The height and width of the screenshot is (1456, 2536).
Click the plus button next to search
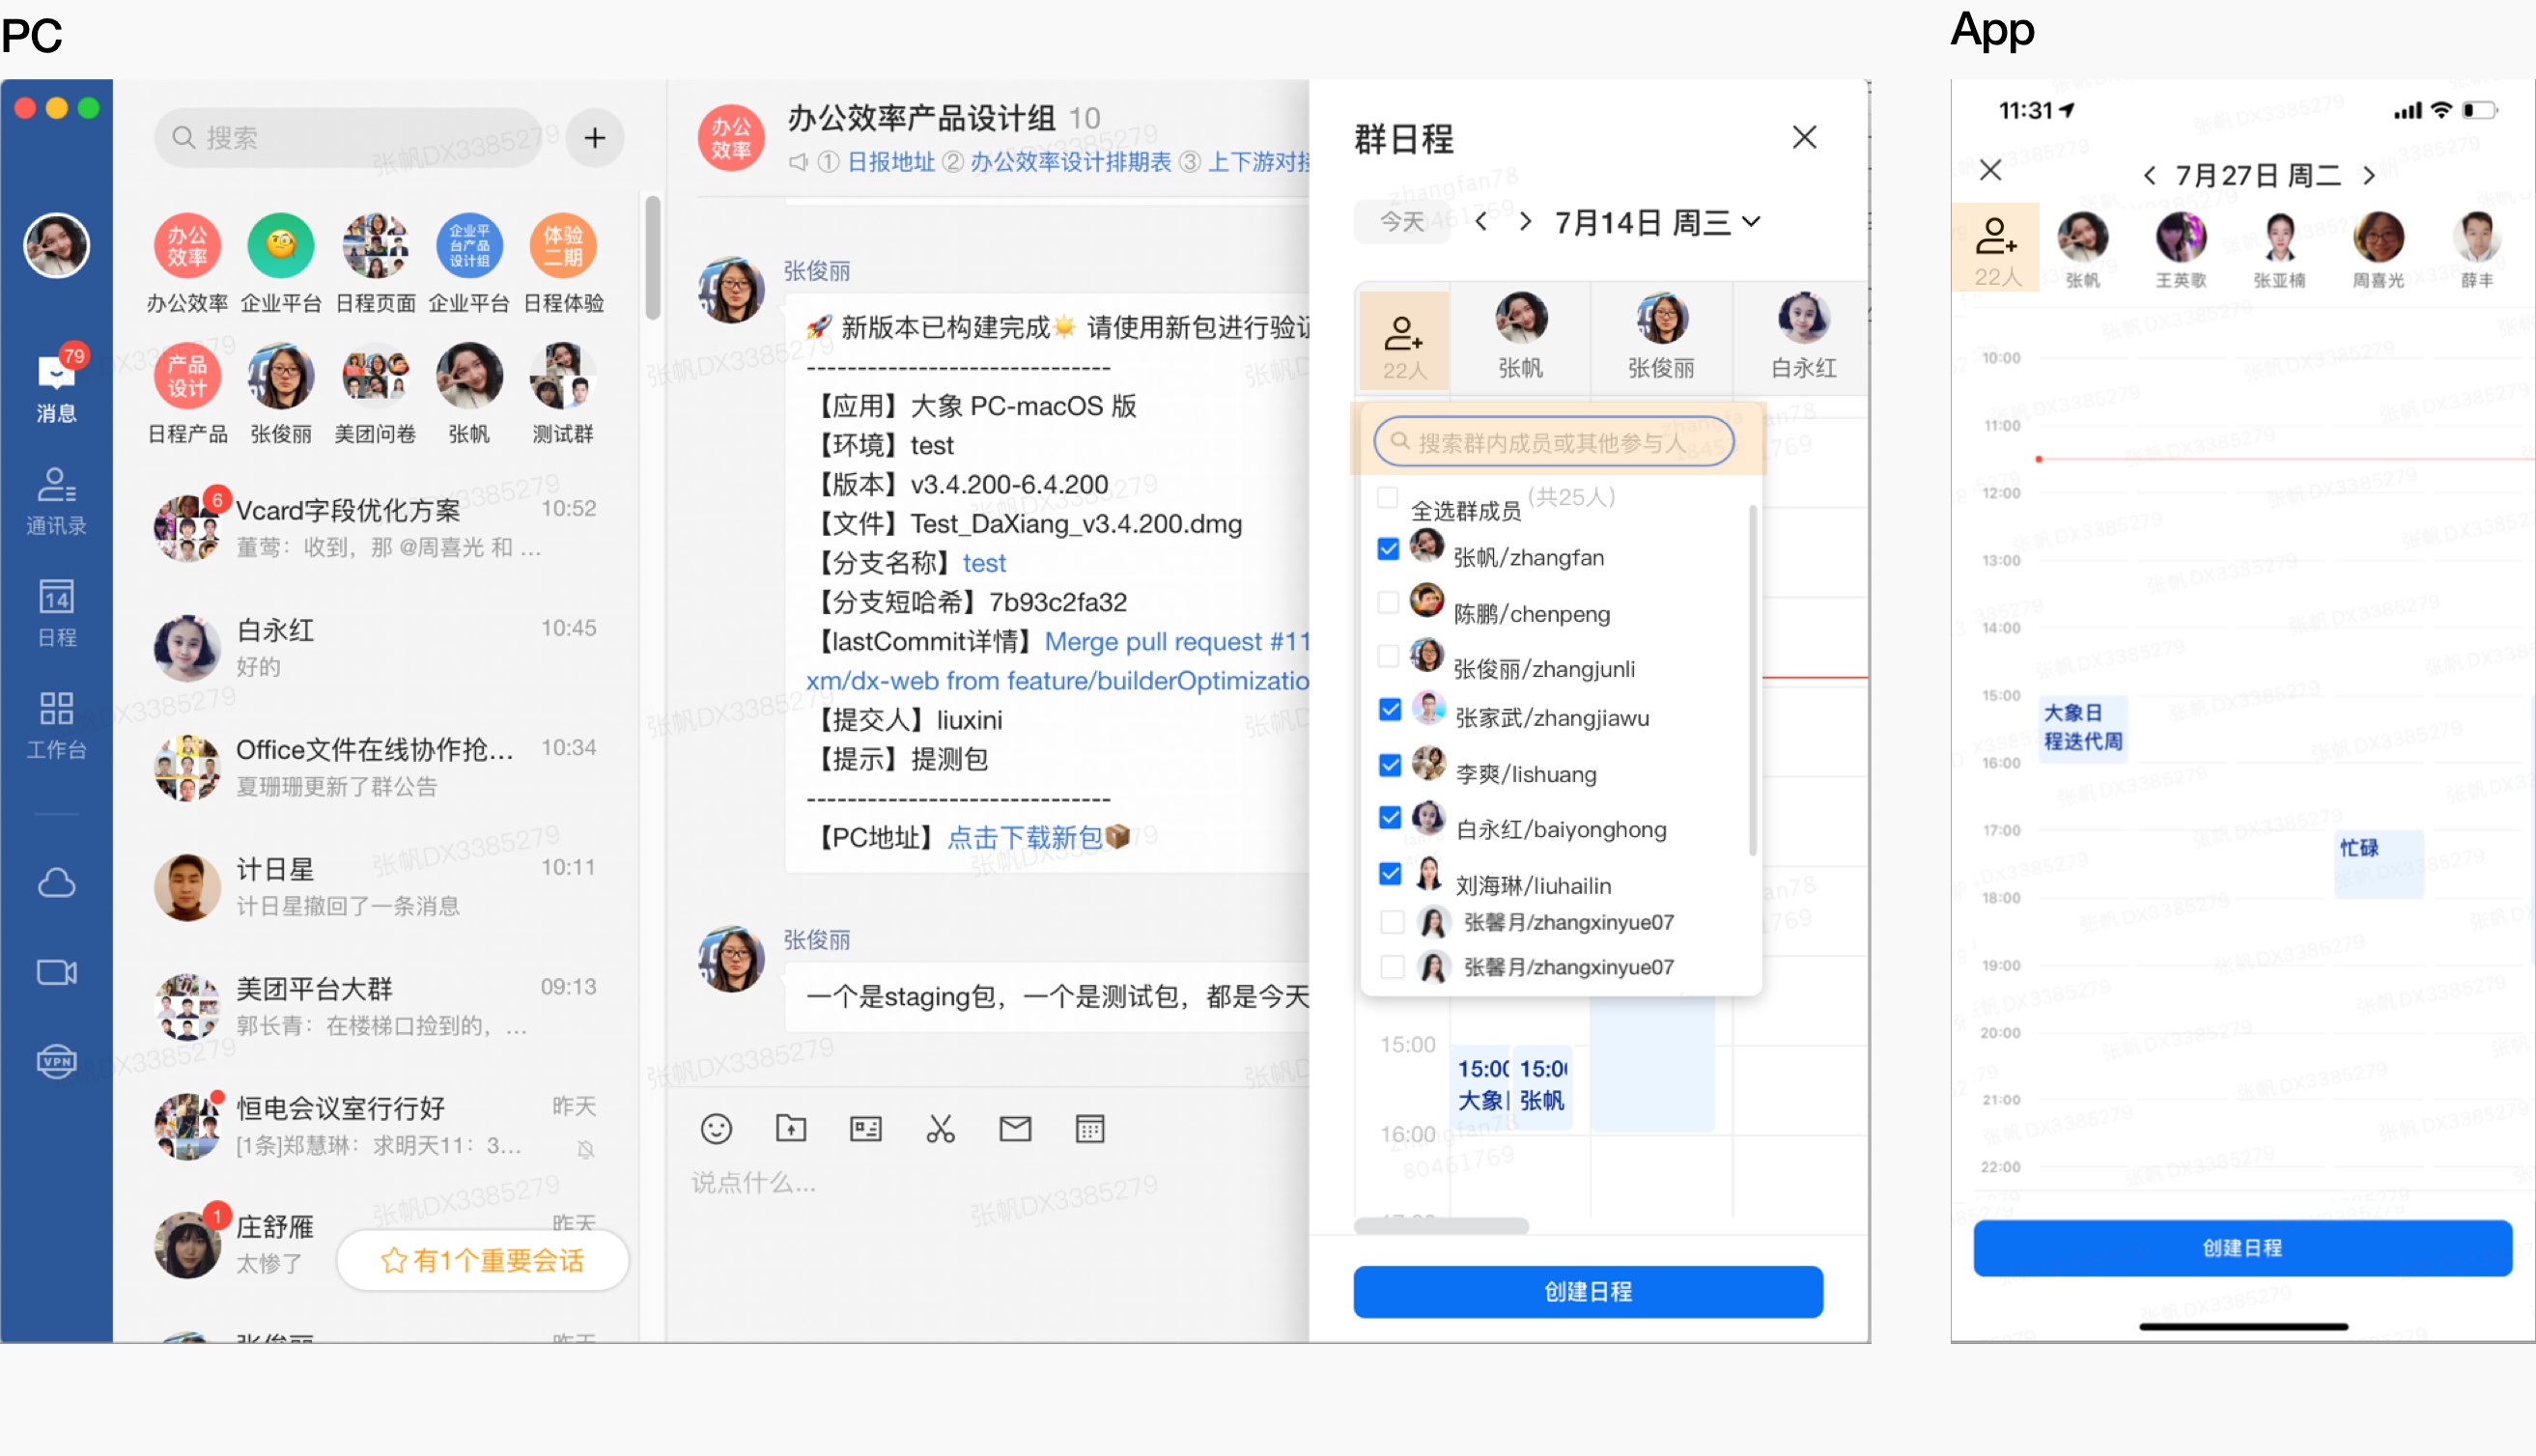click(595, 137)
